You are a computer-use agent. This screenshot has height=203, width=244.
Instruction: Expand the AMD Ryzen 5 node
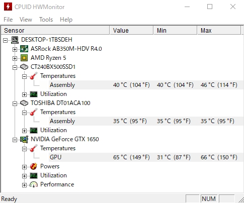pyautogui.click(x=15, y=58)
